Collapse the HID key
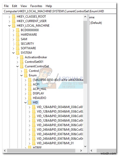The height and width of the screenshot is (156, 119). pyautogui.click(x=26, y=103)
